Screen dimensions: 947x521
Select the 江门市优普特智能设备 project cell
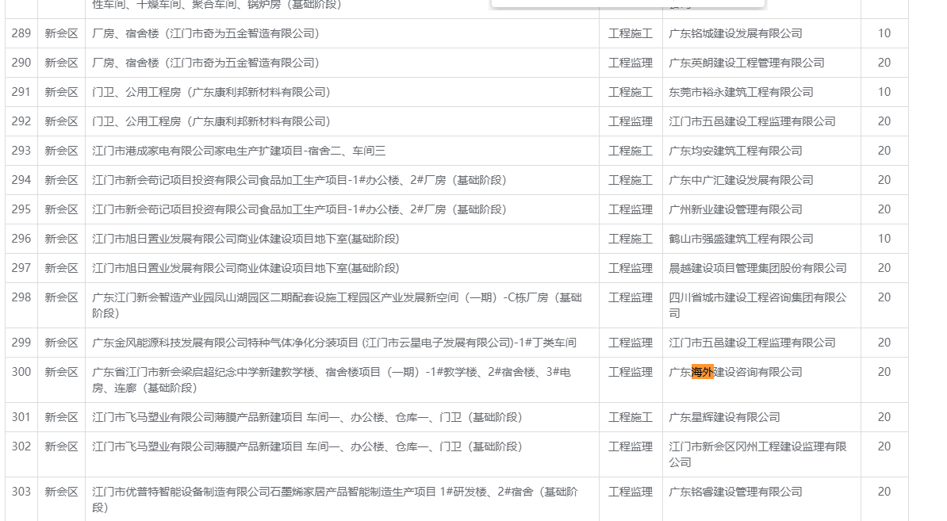click(x=335, y=499)
